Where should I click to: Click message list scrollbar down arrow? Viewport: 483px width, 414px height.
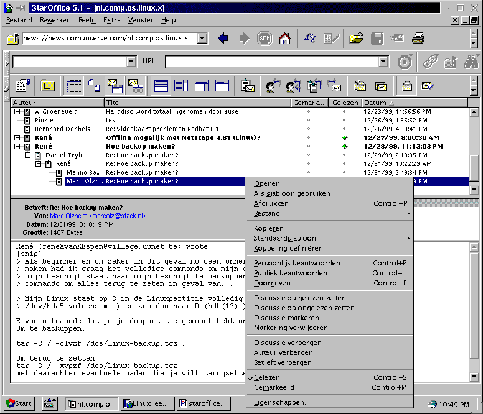point(474,190)
